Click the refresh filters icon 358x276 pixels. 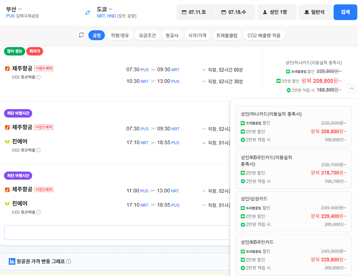[81, 35]
